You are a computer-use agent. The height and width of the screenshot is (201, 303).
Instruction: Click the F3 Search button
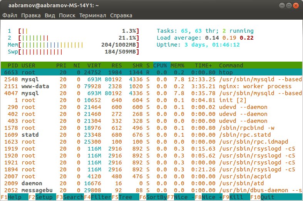coord(70,197)
